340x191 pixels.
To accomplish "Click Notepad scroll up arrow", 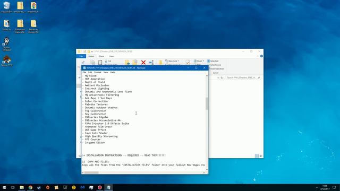I will [207, 75].
